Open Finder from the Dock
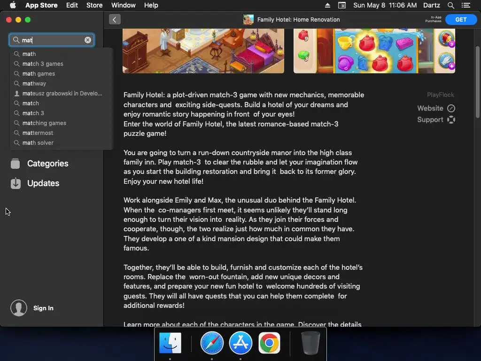Viewport: 481px width, 361px height. click(170, 343)
